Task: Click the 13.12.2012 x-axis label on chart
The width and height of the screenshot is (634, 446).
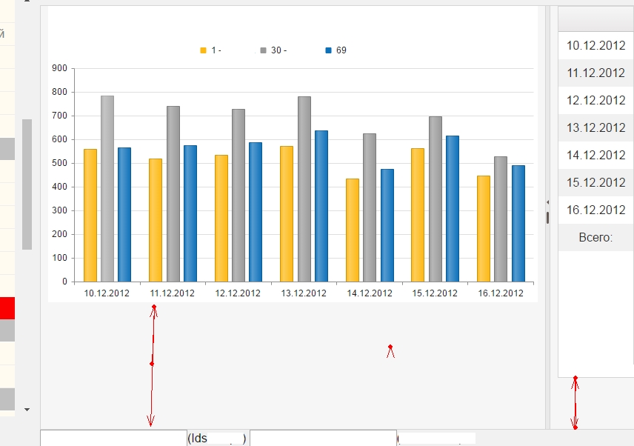Action: click(x=304, y=293)
